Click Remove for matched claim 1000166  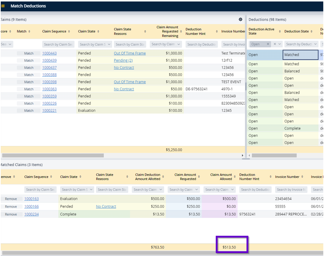click(x=11, y=207)
